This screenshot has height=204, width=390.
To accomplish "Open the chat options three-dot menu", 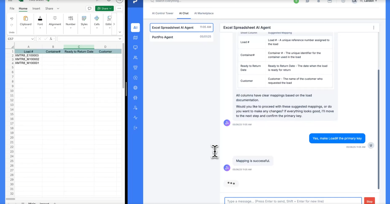I will (374, 28).
